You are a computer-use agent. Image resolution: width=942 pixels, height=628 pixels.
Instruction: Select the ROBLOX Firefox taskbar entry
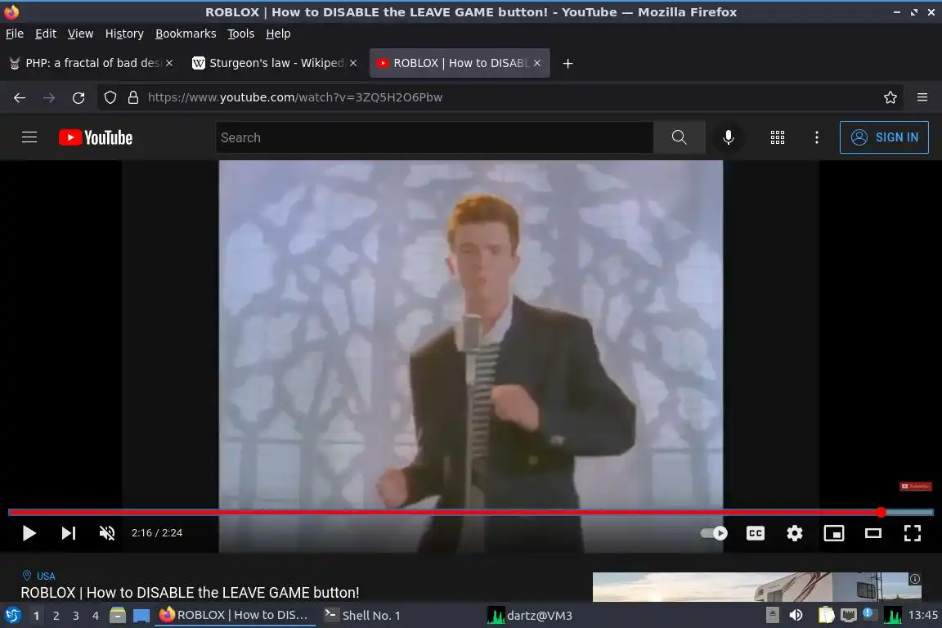[235, 616]
